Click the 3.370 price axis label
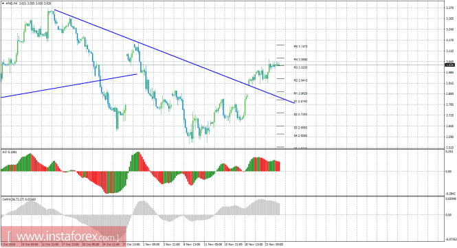Image resolution: width=457 pixels, height=248 pixels. point(449,8)
